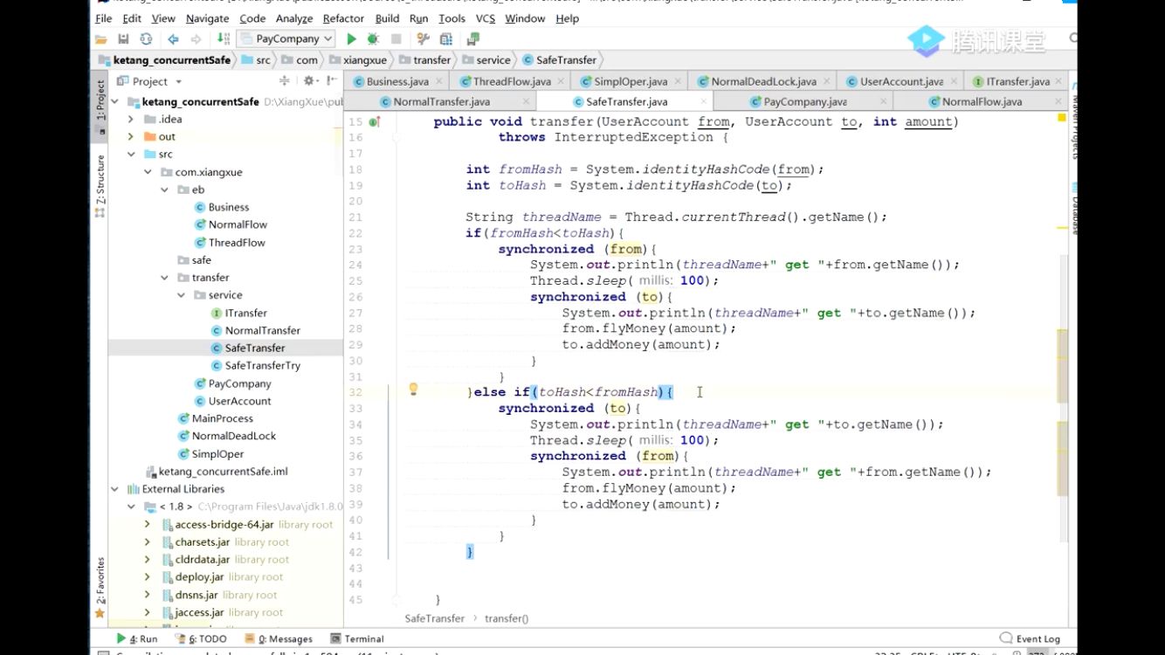
Task: Select SafeTransferTry in project tree
Action: pyautogui.click(x=262, y=366)
